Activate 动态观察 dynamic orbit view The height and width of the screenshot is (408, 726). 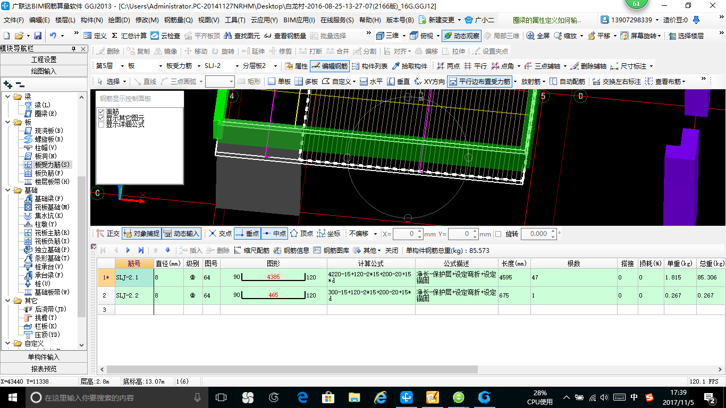click(461, 36)
